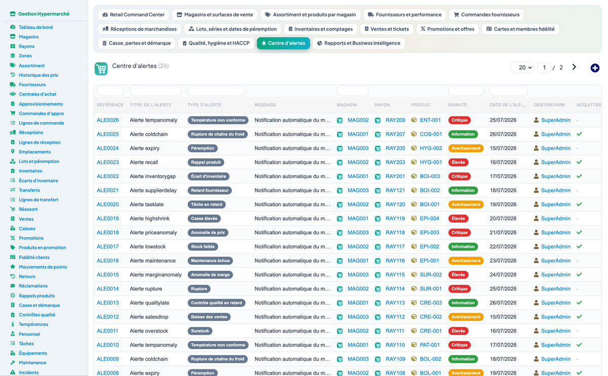Click the Assortiment tag icon in sidebar
The image size is (608, 376).
[13, 65]
